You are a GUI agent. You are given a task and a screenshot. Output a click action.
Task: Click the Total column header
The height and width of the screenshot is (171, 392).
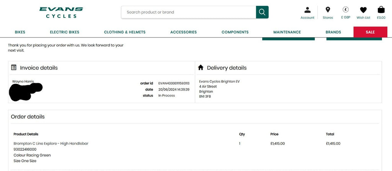pos(330,134)
